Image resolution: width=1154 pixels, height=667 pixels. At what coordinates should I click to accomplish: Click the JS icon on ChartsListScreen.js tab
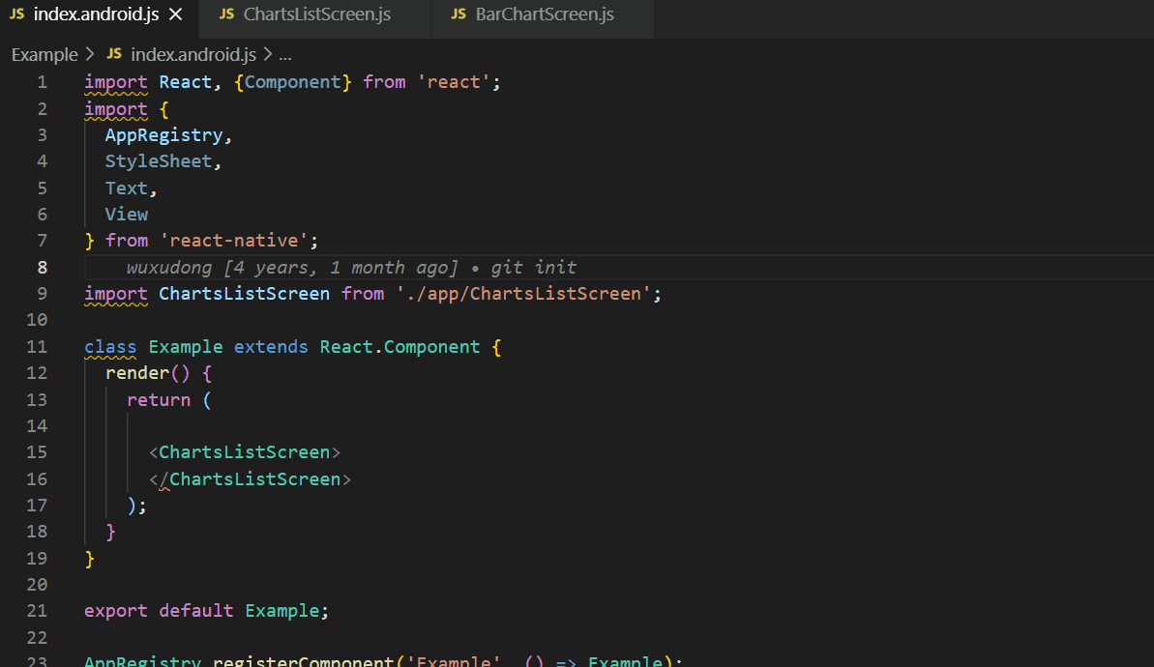(229, 14)
